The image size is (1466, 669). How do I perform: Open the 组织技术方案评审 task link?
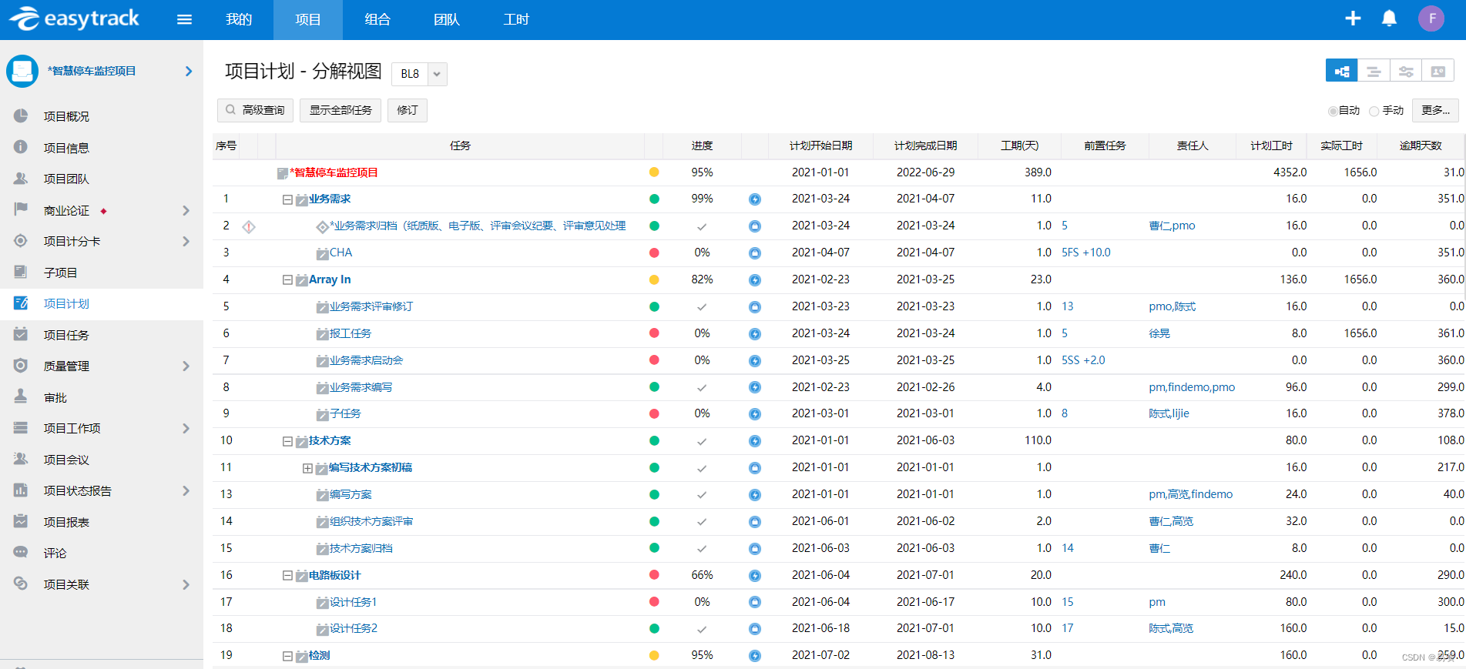pyautogui.click(x=371, y=522)
